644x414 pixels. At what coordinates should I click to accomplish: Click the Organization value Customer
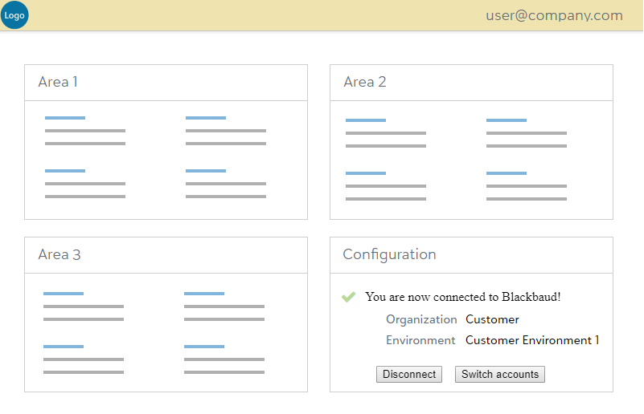point(492,319)
